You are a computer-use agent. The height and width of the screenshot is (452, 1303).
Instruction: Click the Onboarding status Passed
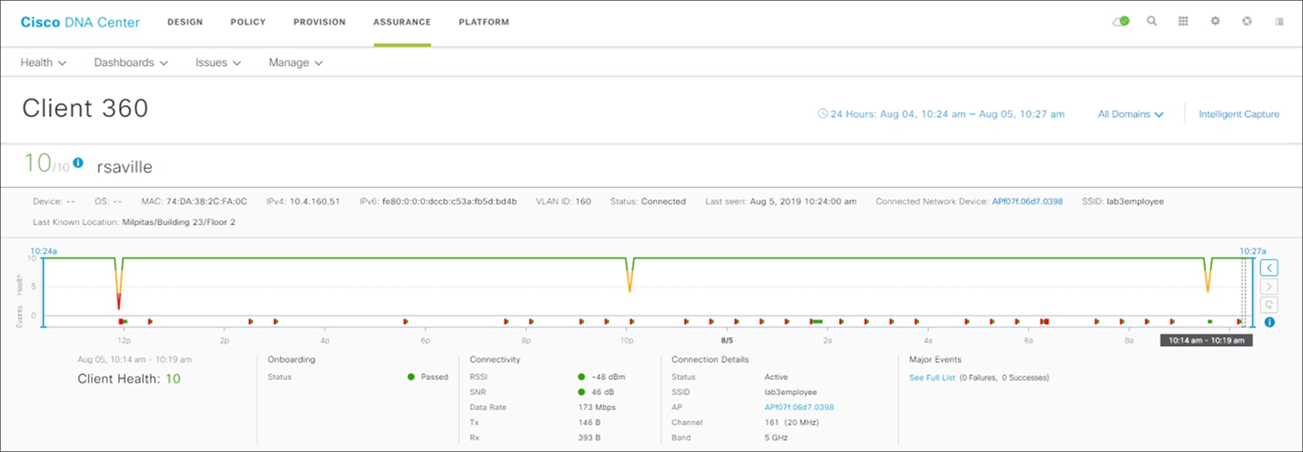pos(434,377)
